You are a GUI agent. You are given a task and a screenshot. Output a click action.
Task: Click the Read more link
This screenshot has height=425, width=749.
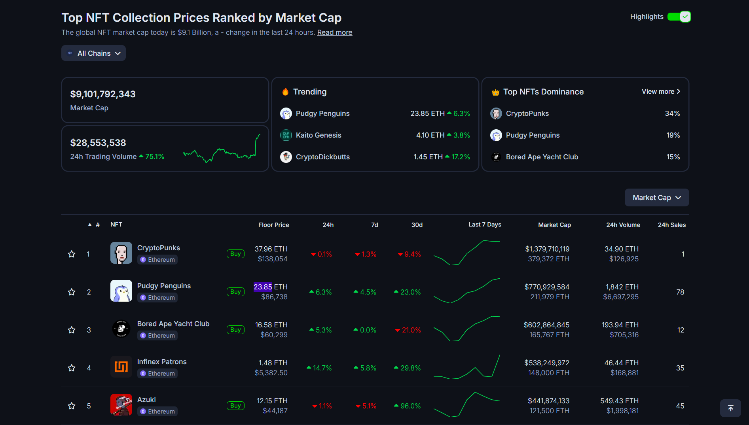[x=335, y=32]
